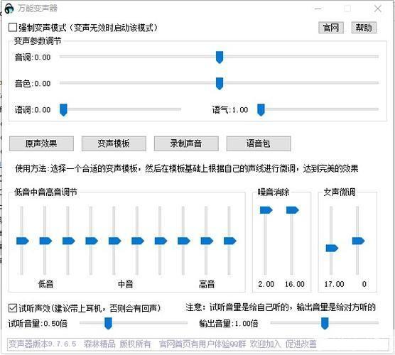Minimize the 万能变声器 window
Screen dimensions: 395x355
(x=318, y=9)
